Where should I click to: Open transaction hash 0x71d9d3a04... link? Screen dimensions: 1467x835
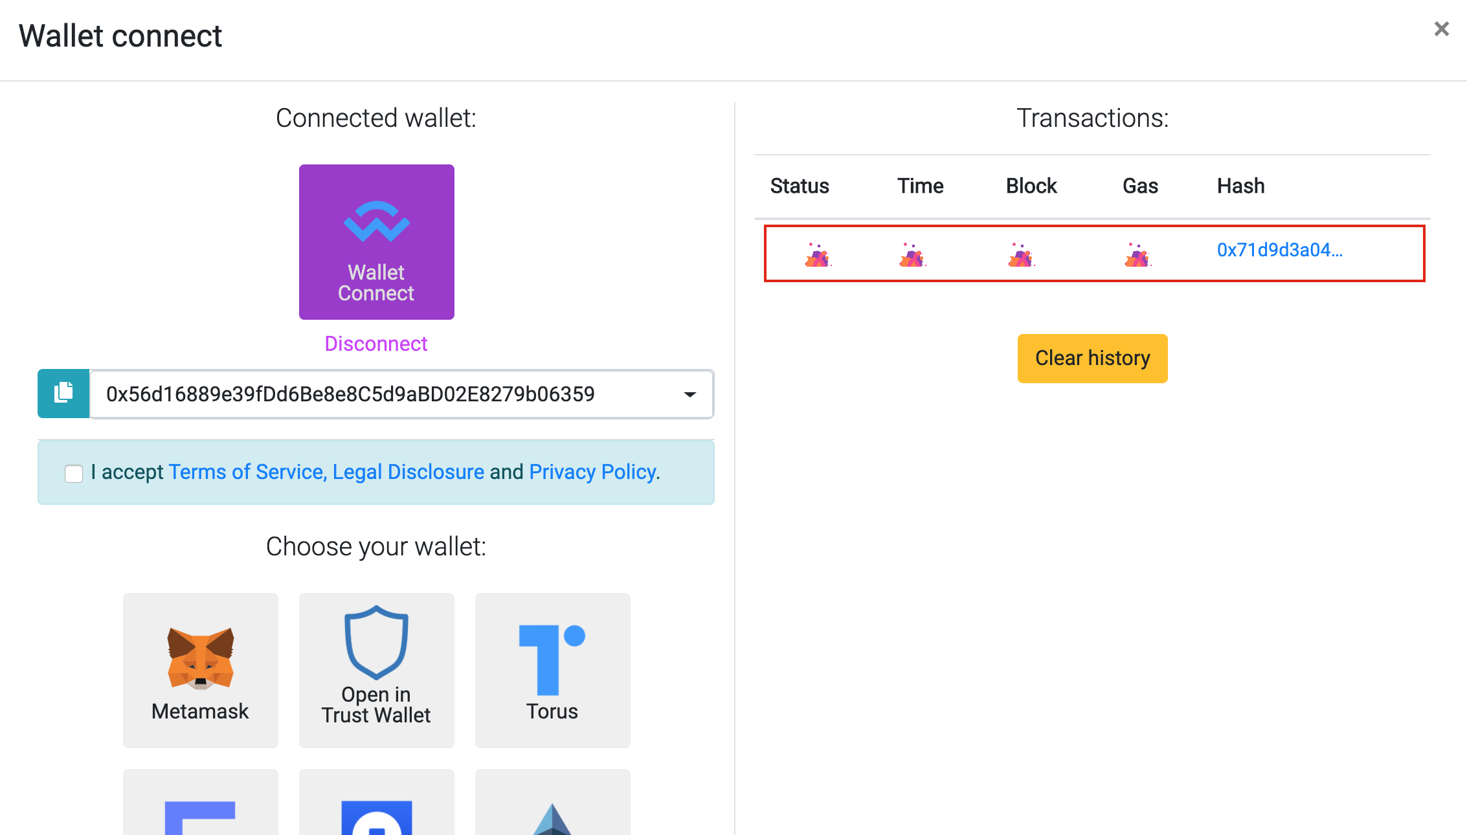point(1280,250)
